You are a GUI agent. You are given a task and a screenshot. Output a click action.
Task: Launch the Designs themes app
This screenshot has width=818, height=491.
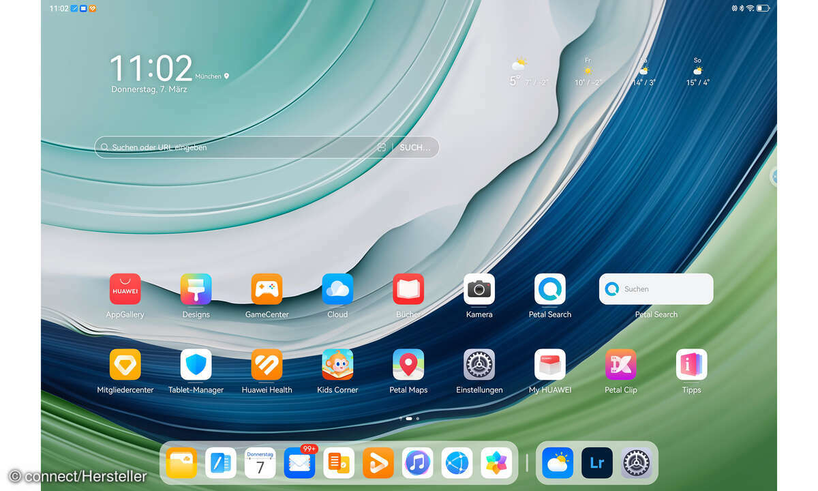[196, 289]
